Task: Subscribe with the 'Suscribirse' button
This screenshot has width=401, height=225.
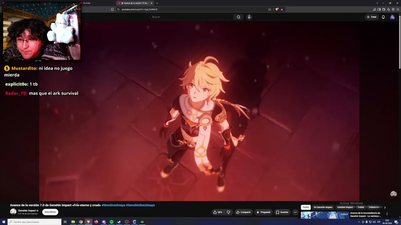Action: [50, 212]
